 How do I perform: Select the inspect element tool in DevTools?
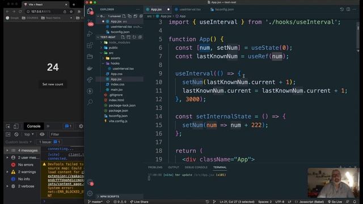tap(8, 126)
